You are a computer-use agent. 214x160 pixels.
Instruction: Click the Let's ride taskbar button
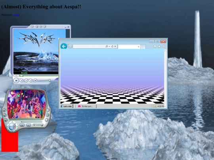coord(67,106)
